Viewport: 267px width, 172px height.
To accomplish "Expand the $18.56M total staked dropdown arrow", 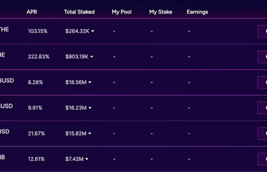I will [90, 82].
